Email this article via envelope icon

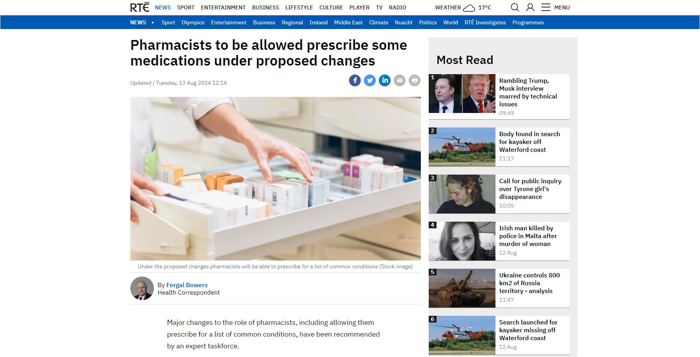pyautogui.click(x=400, y=80)
